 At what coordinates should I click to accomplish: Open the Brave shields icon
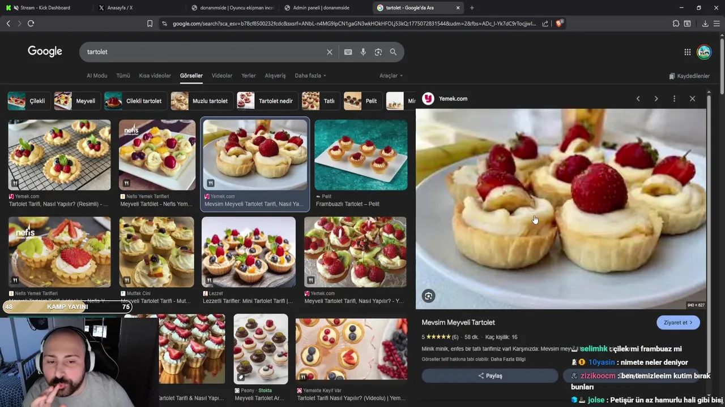(x=558, y=23)
